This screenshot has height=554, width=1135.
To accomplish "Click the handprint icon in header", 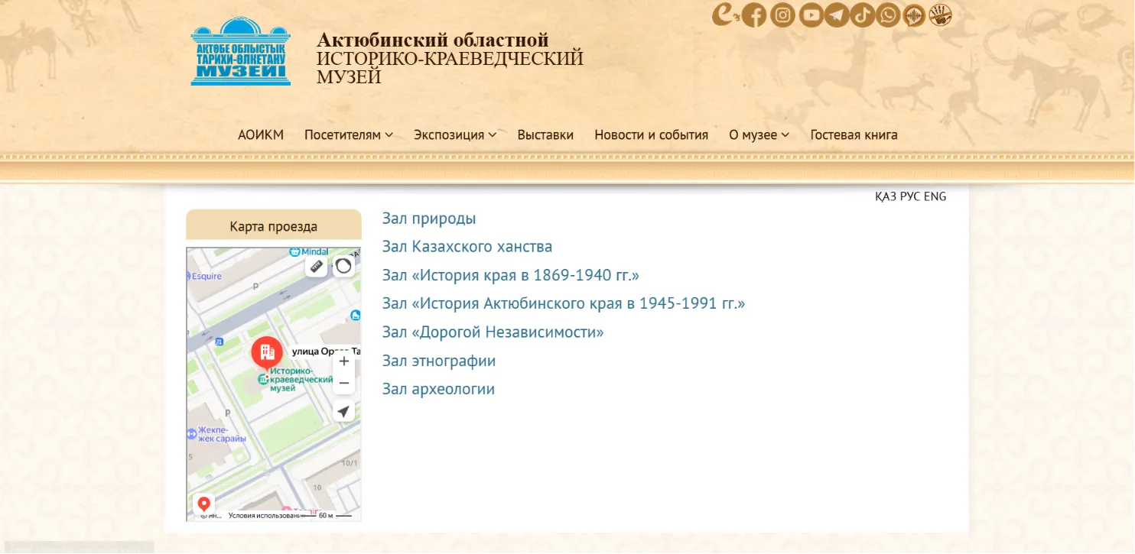I will [x=940, y=15].
